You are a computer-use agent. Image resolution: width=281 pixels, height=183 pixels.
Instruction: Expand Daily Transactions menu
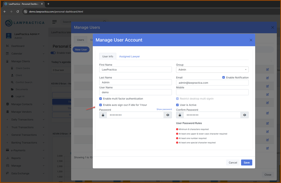(x=43, y=120)
